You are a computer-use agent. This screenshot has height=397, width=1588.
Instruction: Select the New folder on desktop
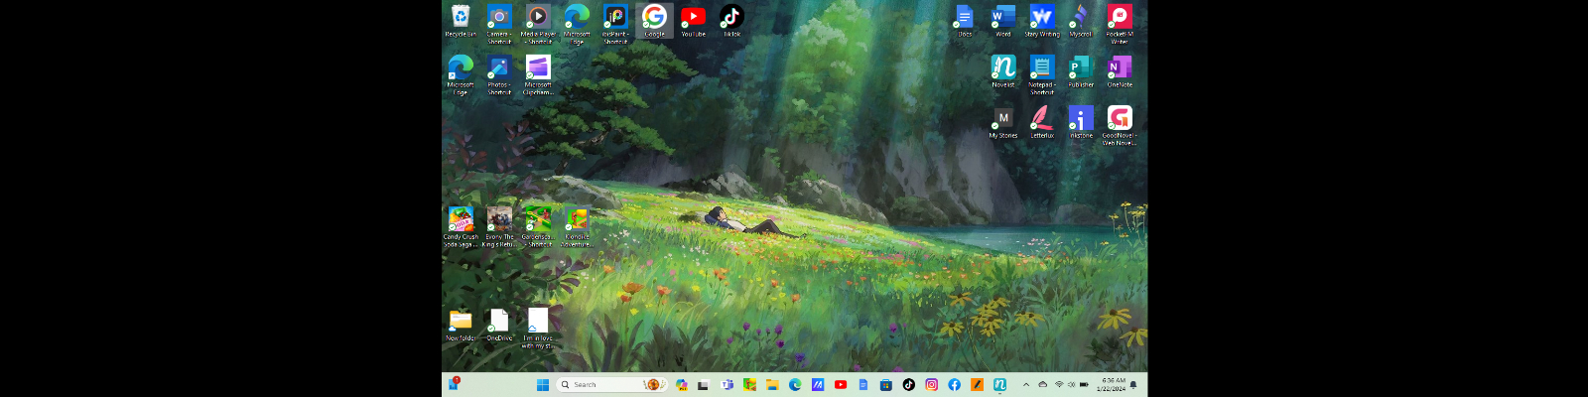pos(461,325)
